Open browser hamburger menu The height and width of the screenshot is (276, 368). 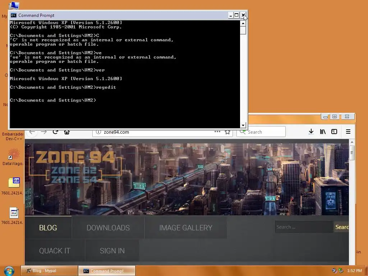pos(348,132)
